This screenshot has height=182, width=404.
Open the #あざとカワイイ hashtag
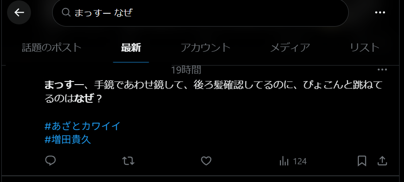coord(82,126)
